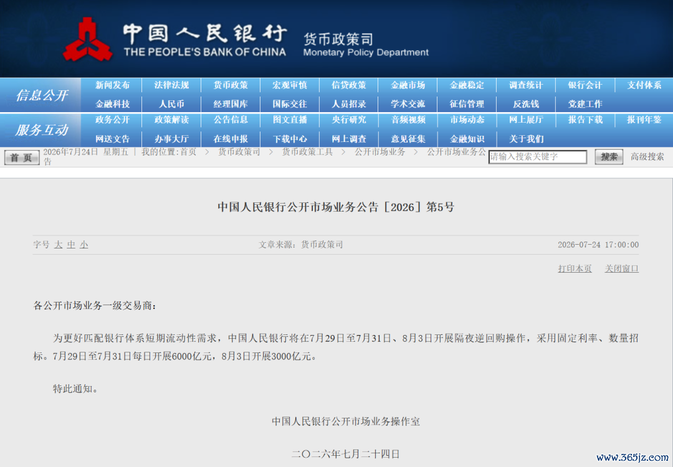The width and height of the screenshot is (673, 467).
Task: Go to 央行研究 page
Action: click(x=349, y=120)
